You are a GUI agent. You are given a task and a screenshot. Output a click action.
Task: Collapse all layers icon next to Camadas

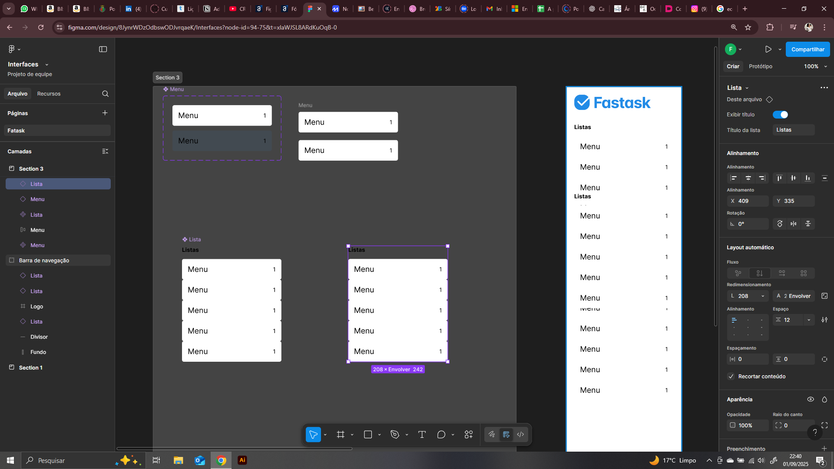pyautogui.click(x=105, y=152)
